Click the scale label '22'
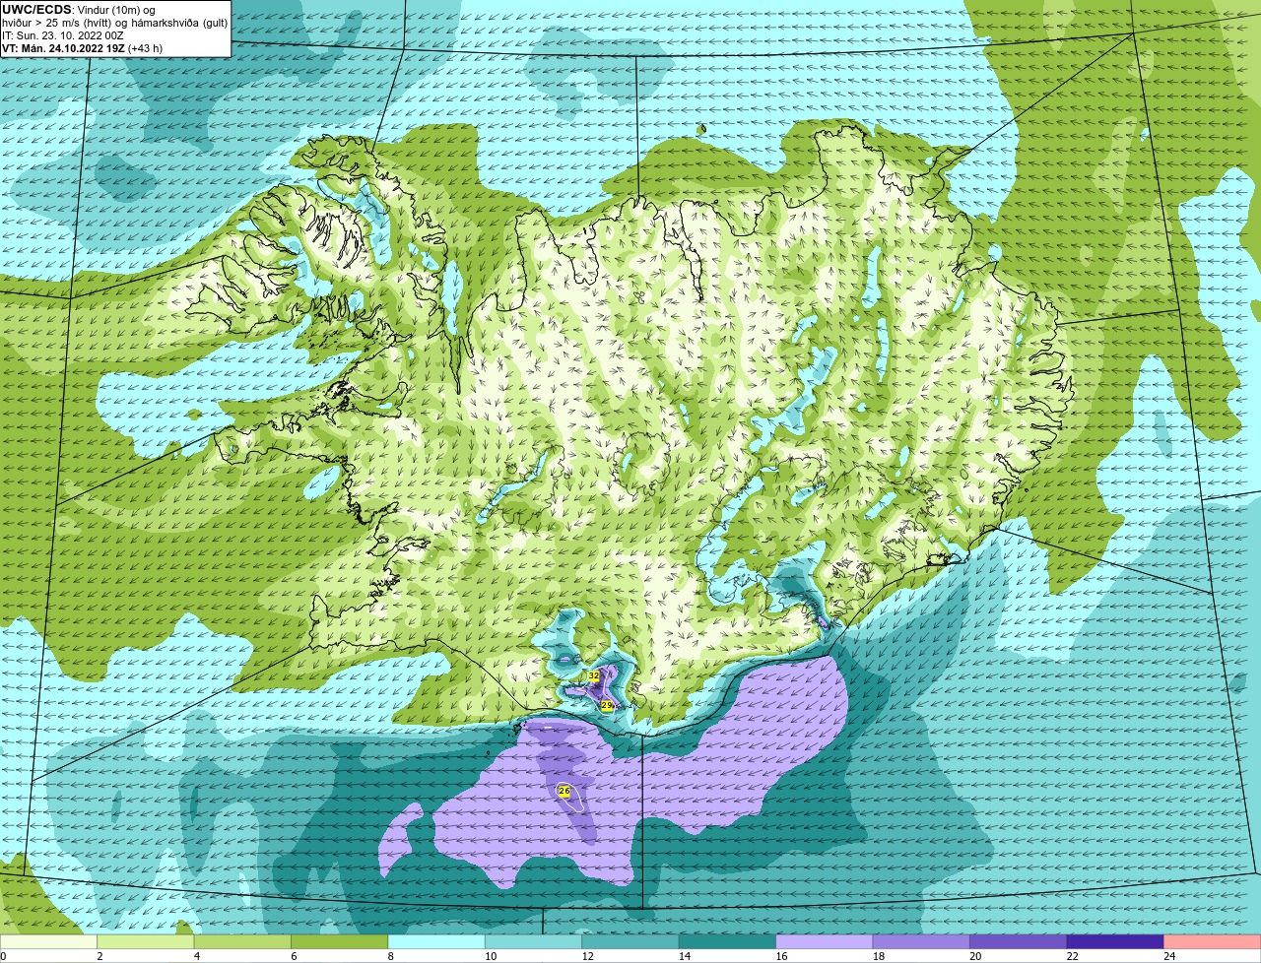The width and height of the screenshot is (1261, 963). [1072, 956]
